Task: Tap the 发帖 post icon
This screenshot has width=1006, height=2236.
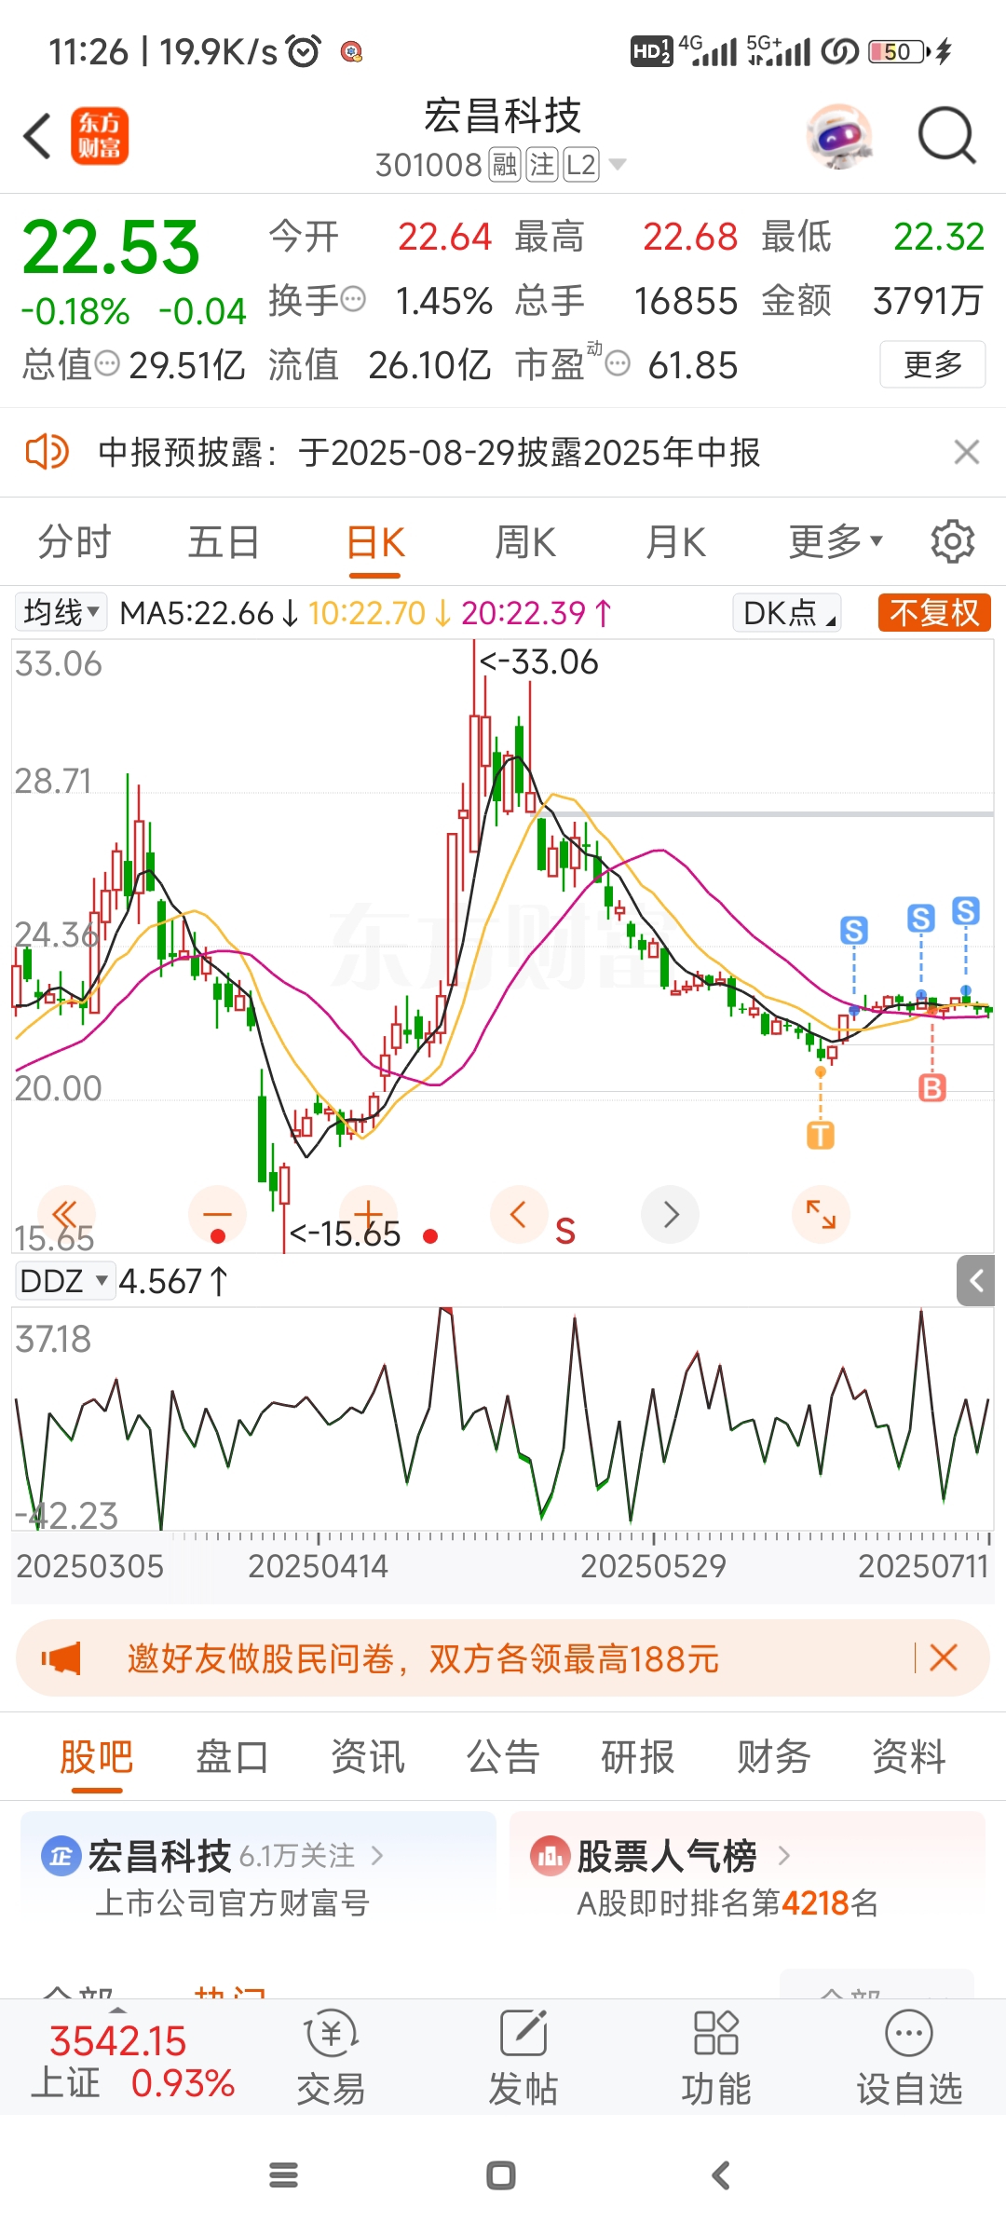Action: [x=523, y=2058]
